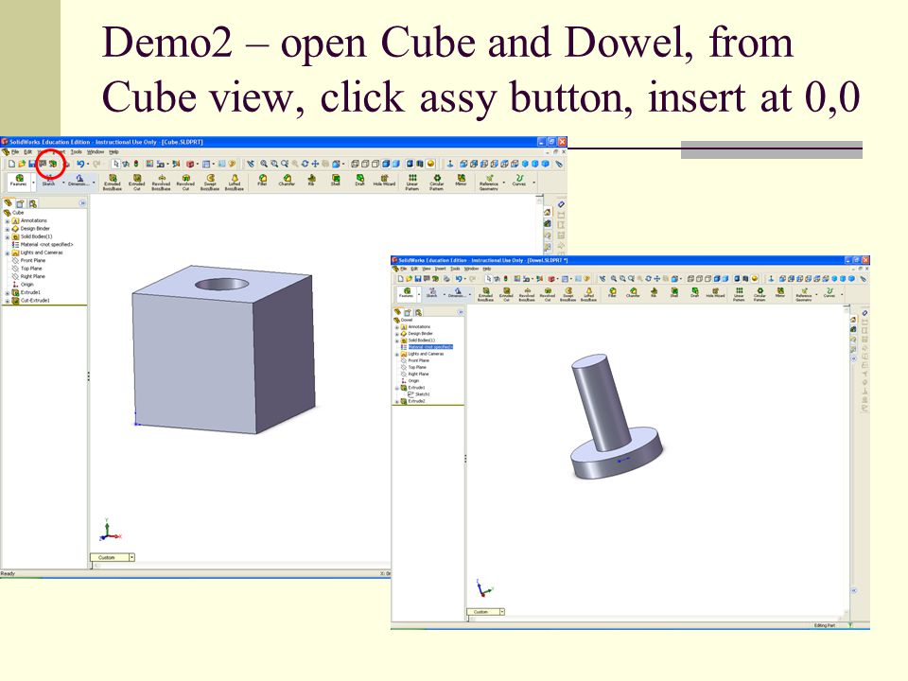Click Open file icon in Cube window
Image resolution: width=908 pixels, height=681 pixels.
[x=22, y=164]
